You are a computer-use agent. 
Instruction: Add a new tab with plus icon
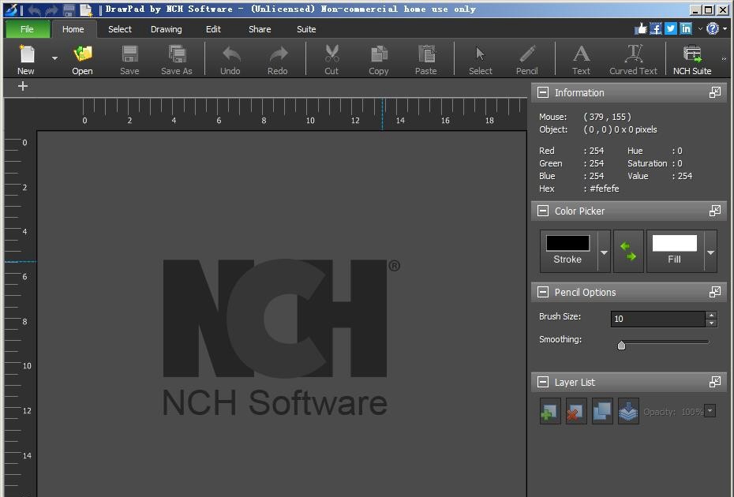22,86
